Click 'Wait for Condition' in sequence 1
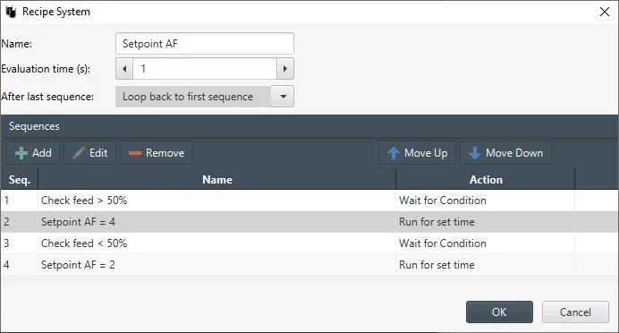619x333 pixels. (443, 201)
